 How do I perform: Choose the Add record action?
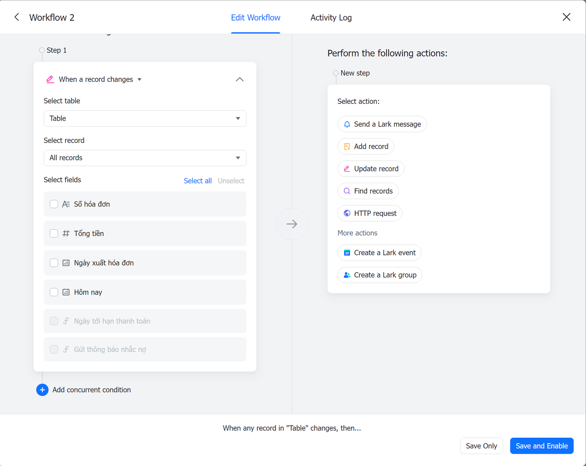366,146
